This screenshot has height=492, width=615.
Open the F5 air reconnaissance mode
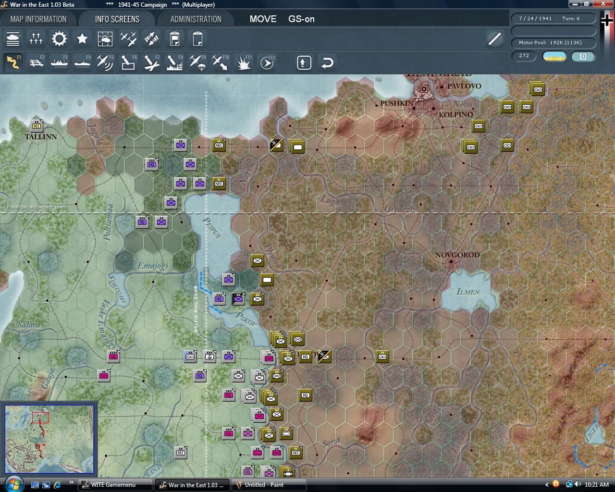tap(105, 62)
